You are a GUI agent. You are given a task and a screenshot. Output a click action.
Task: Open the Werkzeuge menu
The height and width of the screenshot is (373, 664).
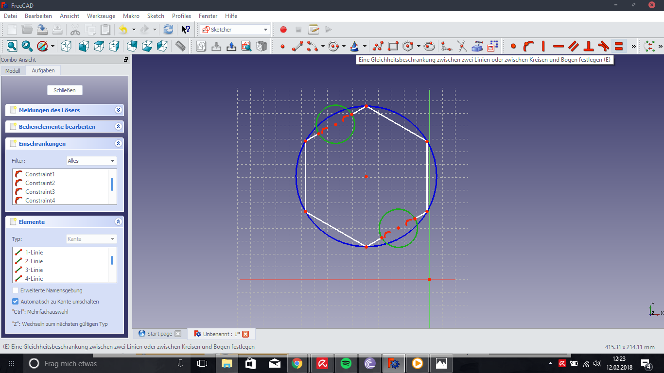click(x=101, y=16)
